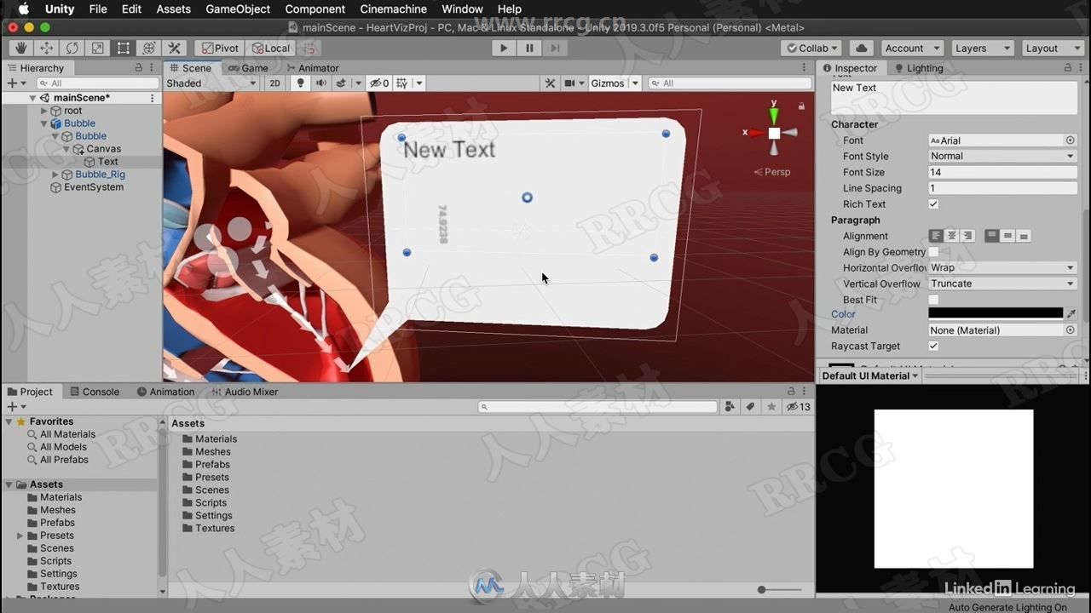
Task: Select the combined Transform tool
Action: 148,49
